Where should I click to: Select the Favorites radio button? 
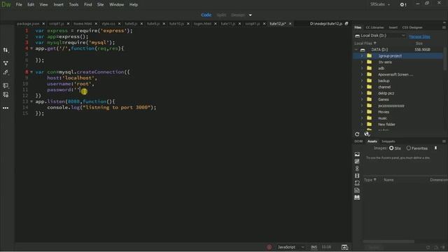409,148
